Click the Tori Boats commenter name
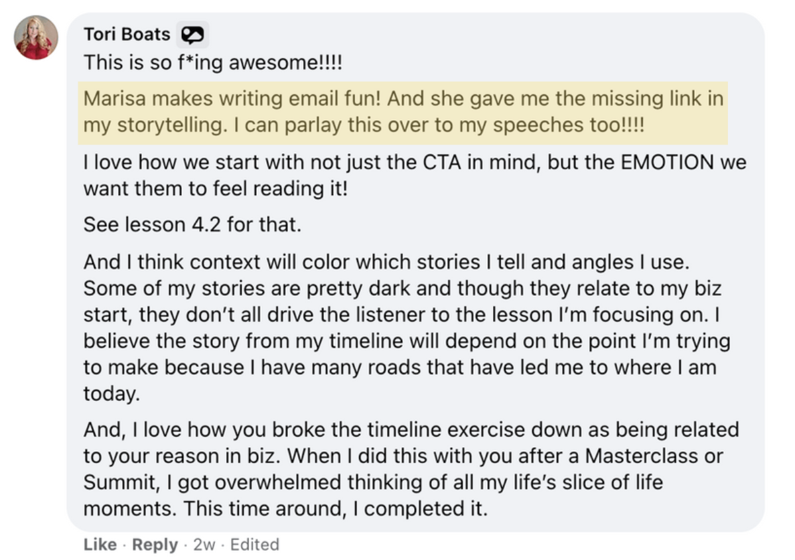 point(127,34)
